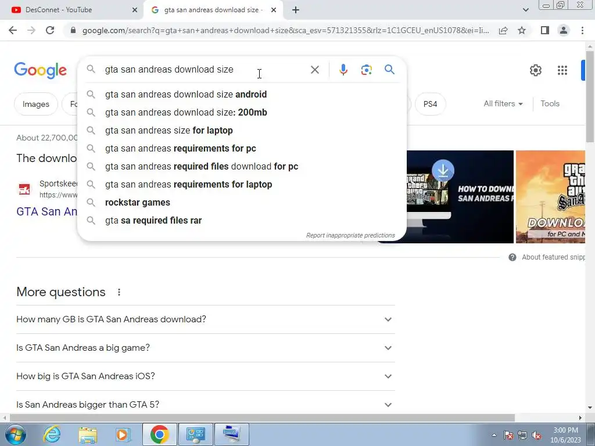Open the Chrome profile avatar
595x446 pixels.
point(564,30)
